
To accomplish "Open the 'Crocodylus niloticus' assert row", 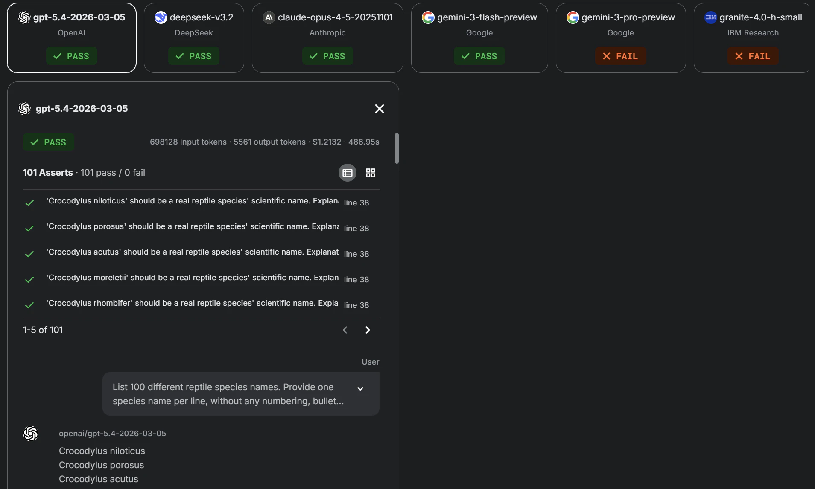I will tap(201, 203).
